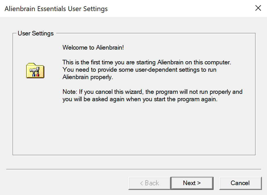The height and width of the screenshot is (195, 267).
Task: Click the greyed-out < Back button
Action: (149, 183)
